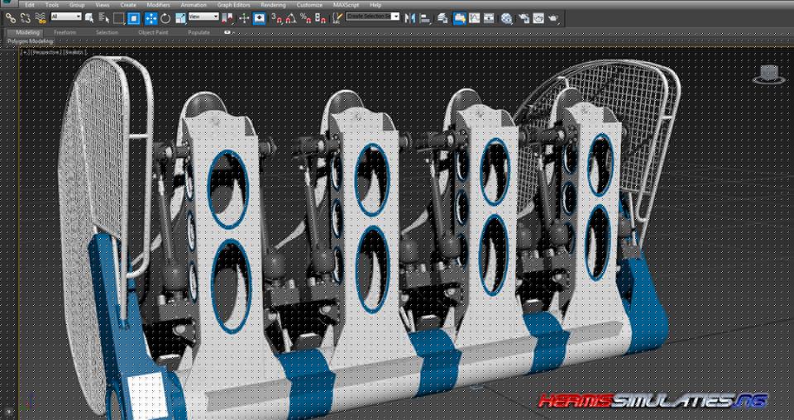Image resolution: width=794 pixels, height=420 pixels.
Task: Click the ribbon minimize toggle after Populate
Action: pyautogui.click(x=228, y=32)
